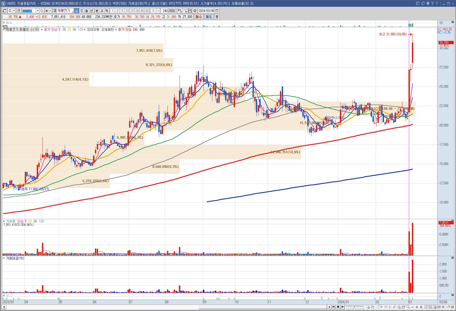Open the 주 type dropdown arrow
Screen dimensions: 456x311
(x=14, y=11)
